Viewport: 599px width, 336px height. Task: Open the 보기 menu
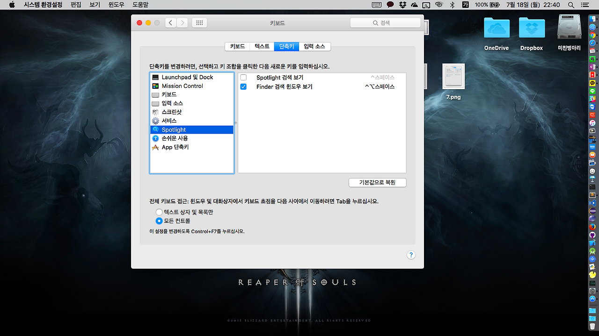(95, 5)
